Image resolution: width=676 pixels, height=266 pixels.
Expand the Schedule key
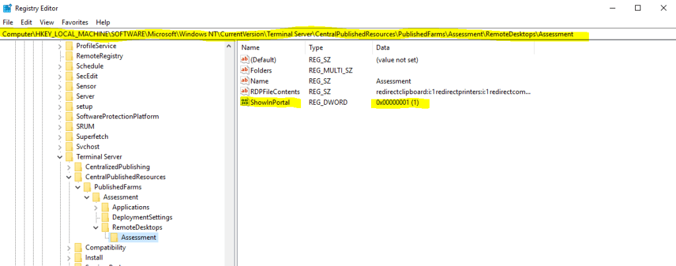tap(60, 66)
